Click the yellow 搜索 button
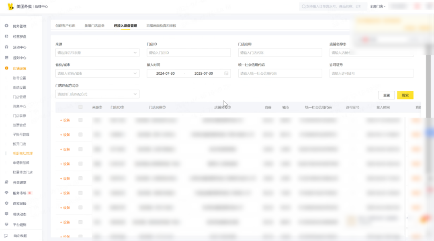 (405, 95)
